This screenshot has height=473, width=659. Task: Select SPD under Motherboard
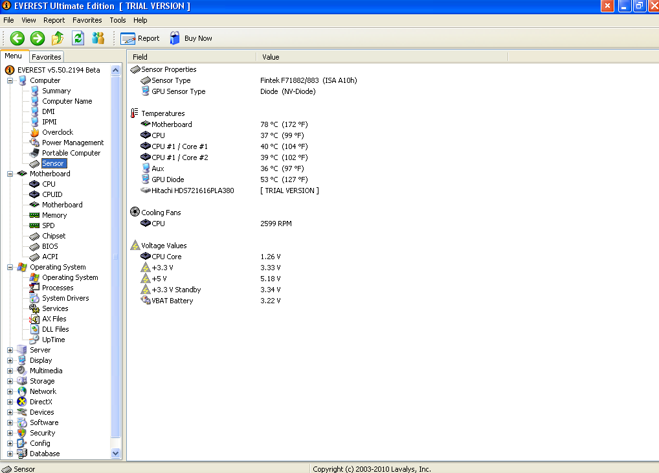click(49, 225)
